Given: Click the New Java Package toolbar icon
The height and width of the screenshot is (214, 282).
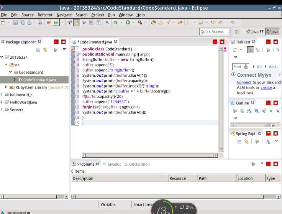Looking at the screenshot, I should (x=49, y=23).
